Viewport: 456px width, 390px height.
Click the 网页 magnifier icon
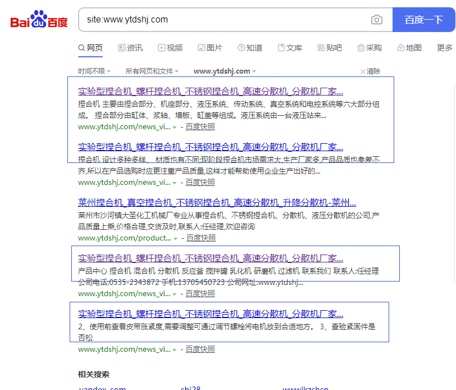coord(81,48)
